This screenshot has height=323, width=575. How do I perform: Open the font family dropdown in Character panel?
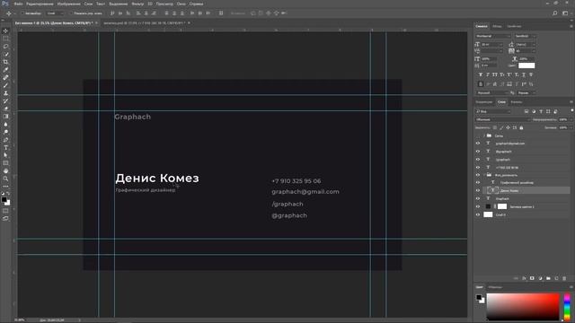click(493, 36)
